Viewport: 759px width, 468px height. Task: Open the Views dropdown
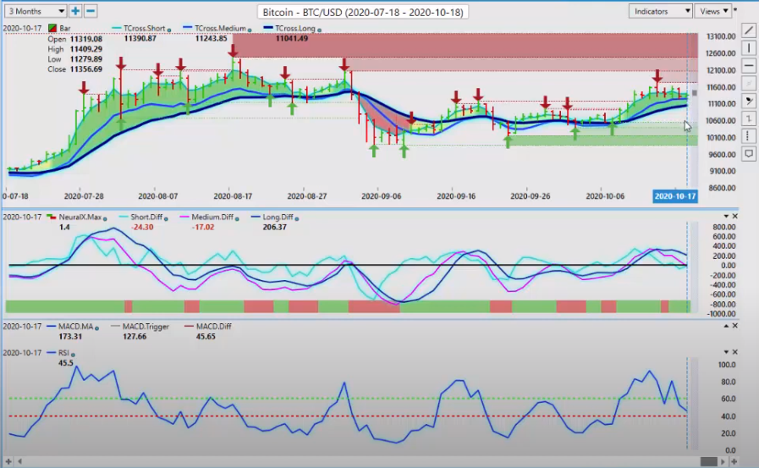click(713, 11)
